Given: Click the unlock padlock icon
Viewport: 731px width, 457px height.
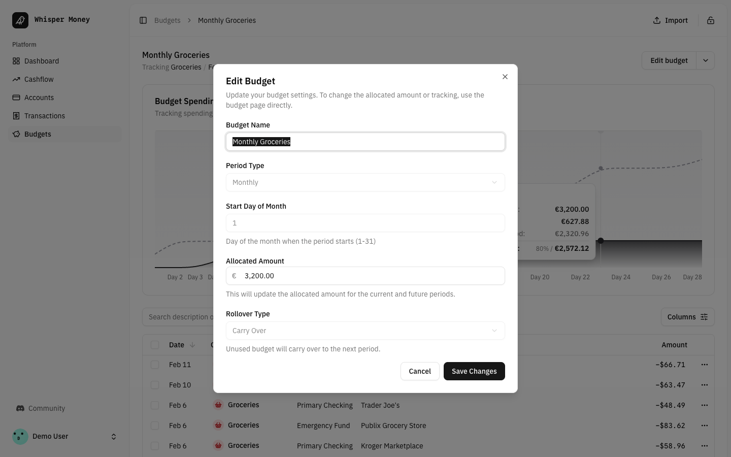Looking at the screenshot, I should click(x=711, y=20).
